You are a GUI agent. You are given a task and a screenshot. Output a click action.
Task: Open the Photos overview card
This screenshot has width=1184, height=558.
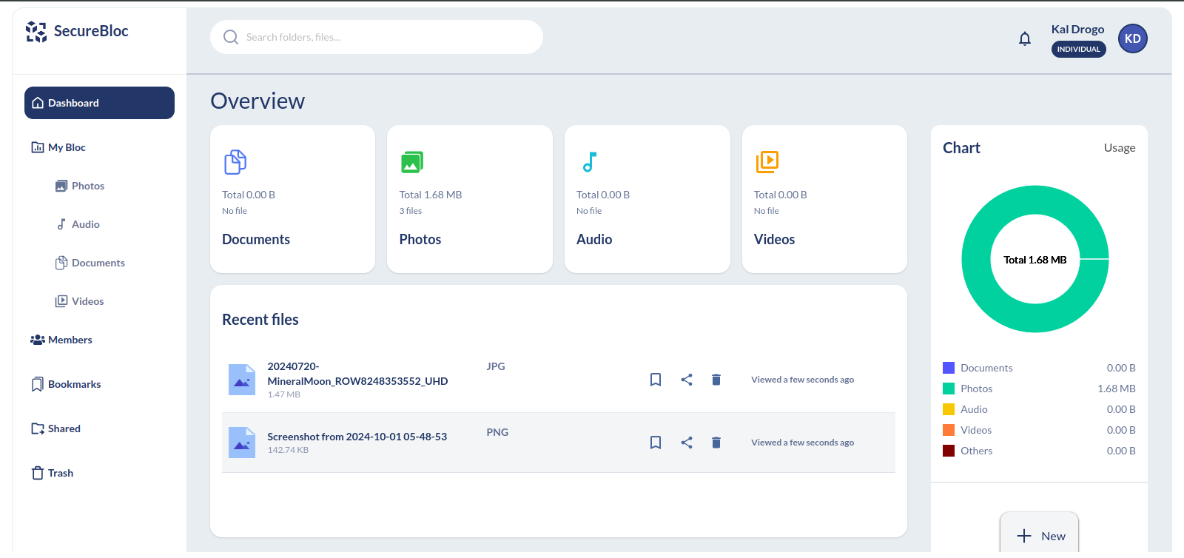click(x=469, y=199)
